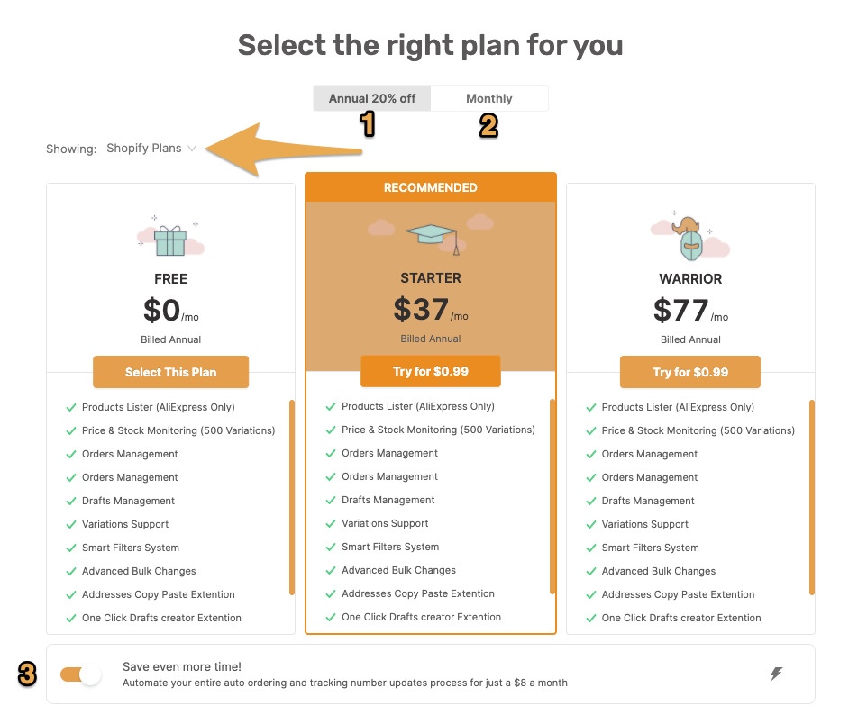Open the Shopify Plans dropdown
Viewport: 867px width, 724px height.
[x=151, y=148]
